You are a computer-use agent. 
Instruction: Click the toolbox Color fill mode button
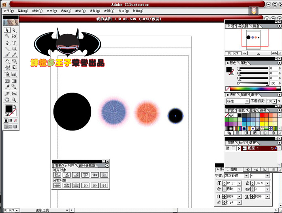point(6,120)
